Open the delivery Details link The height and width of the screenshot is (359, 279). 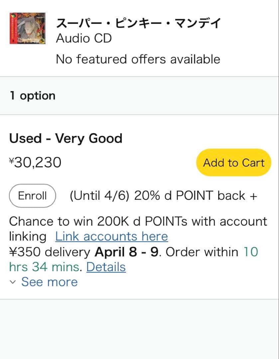click(x=106, y=267)
